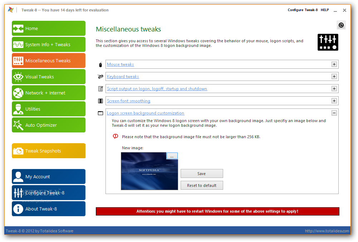Image resolution: width=358 pixels, height=242 pixels.
Task: Browse for image with ellipsis button
Action: [172, 156]
